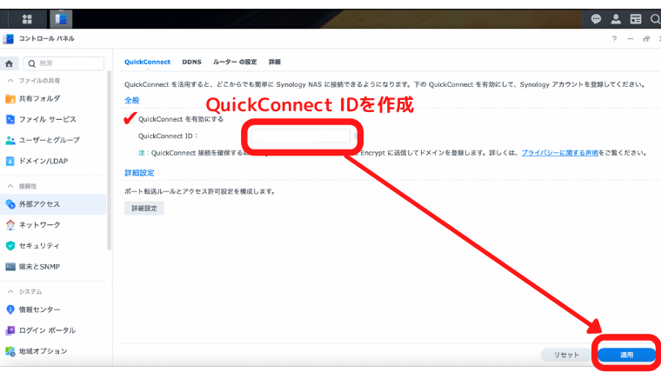Image resolution: width=661 pixels, height=372 pixels.
Task: Toggle QuickConnect を有効にする checkbox
Action: pyautogui.click(x=129, y=119)
